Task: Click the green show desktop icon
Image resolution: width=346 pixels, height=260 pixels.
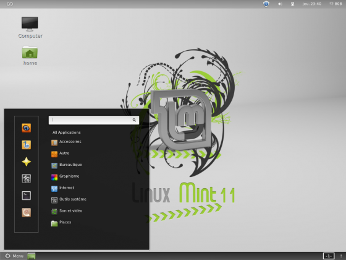Action: pyautogui.click(x=32, y=256)
